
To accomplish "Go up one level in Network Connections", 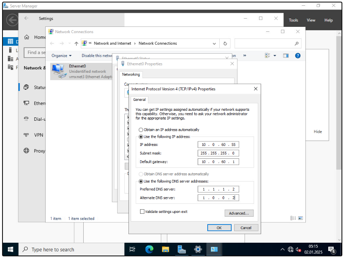I will (76, 43).
